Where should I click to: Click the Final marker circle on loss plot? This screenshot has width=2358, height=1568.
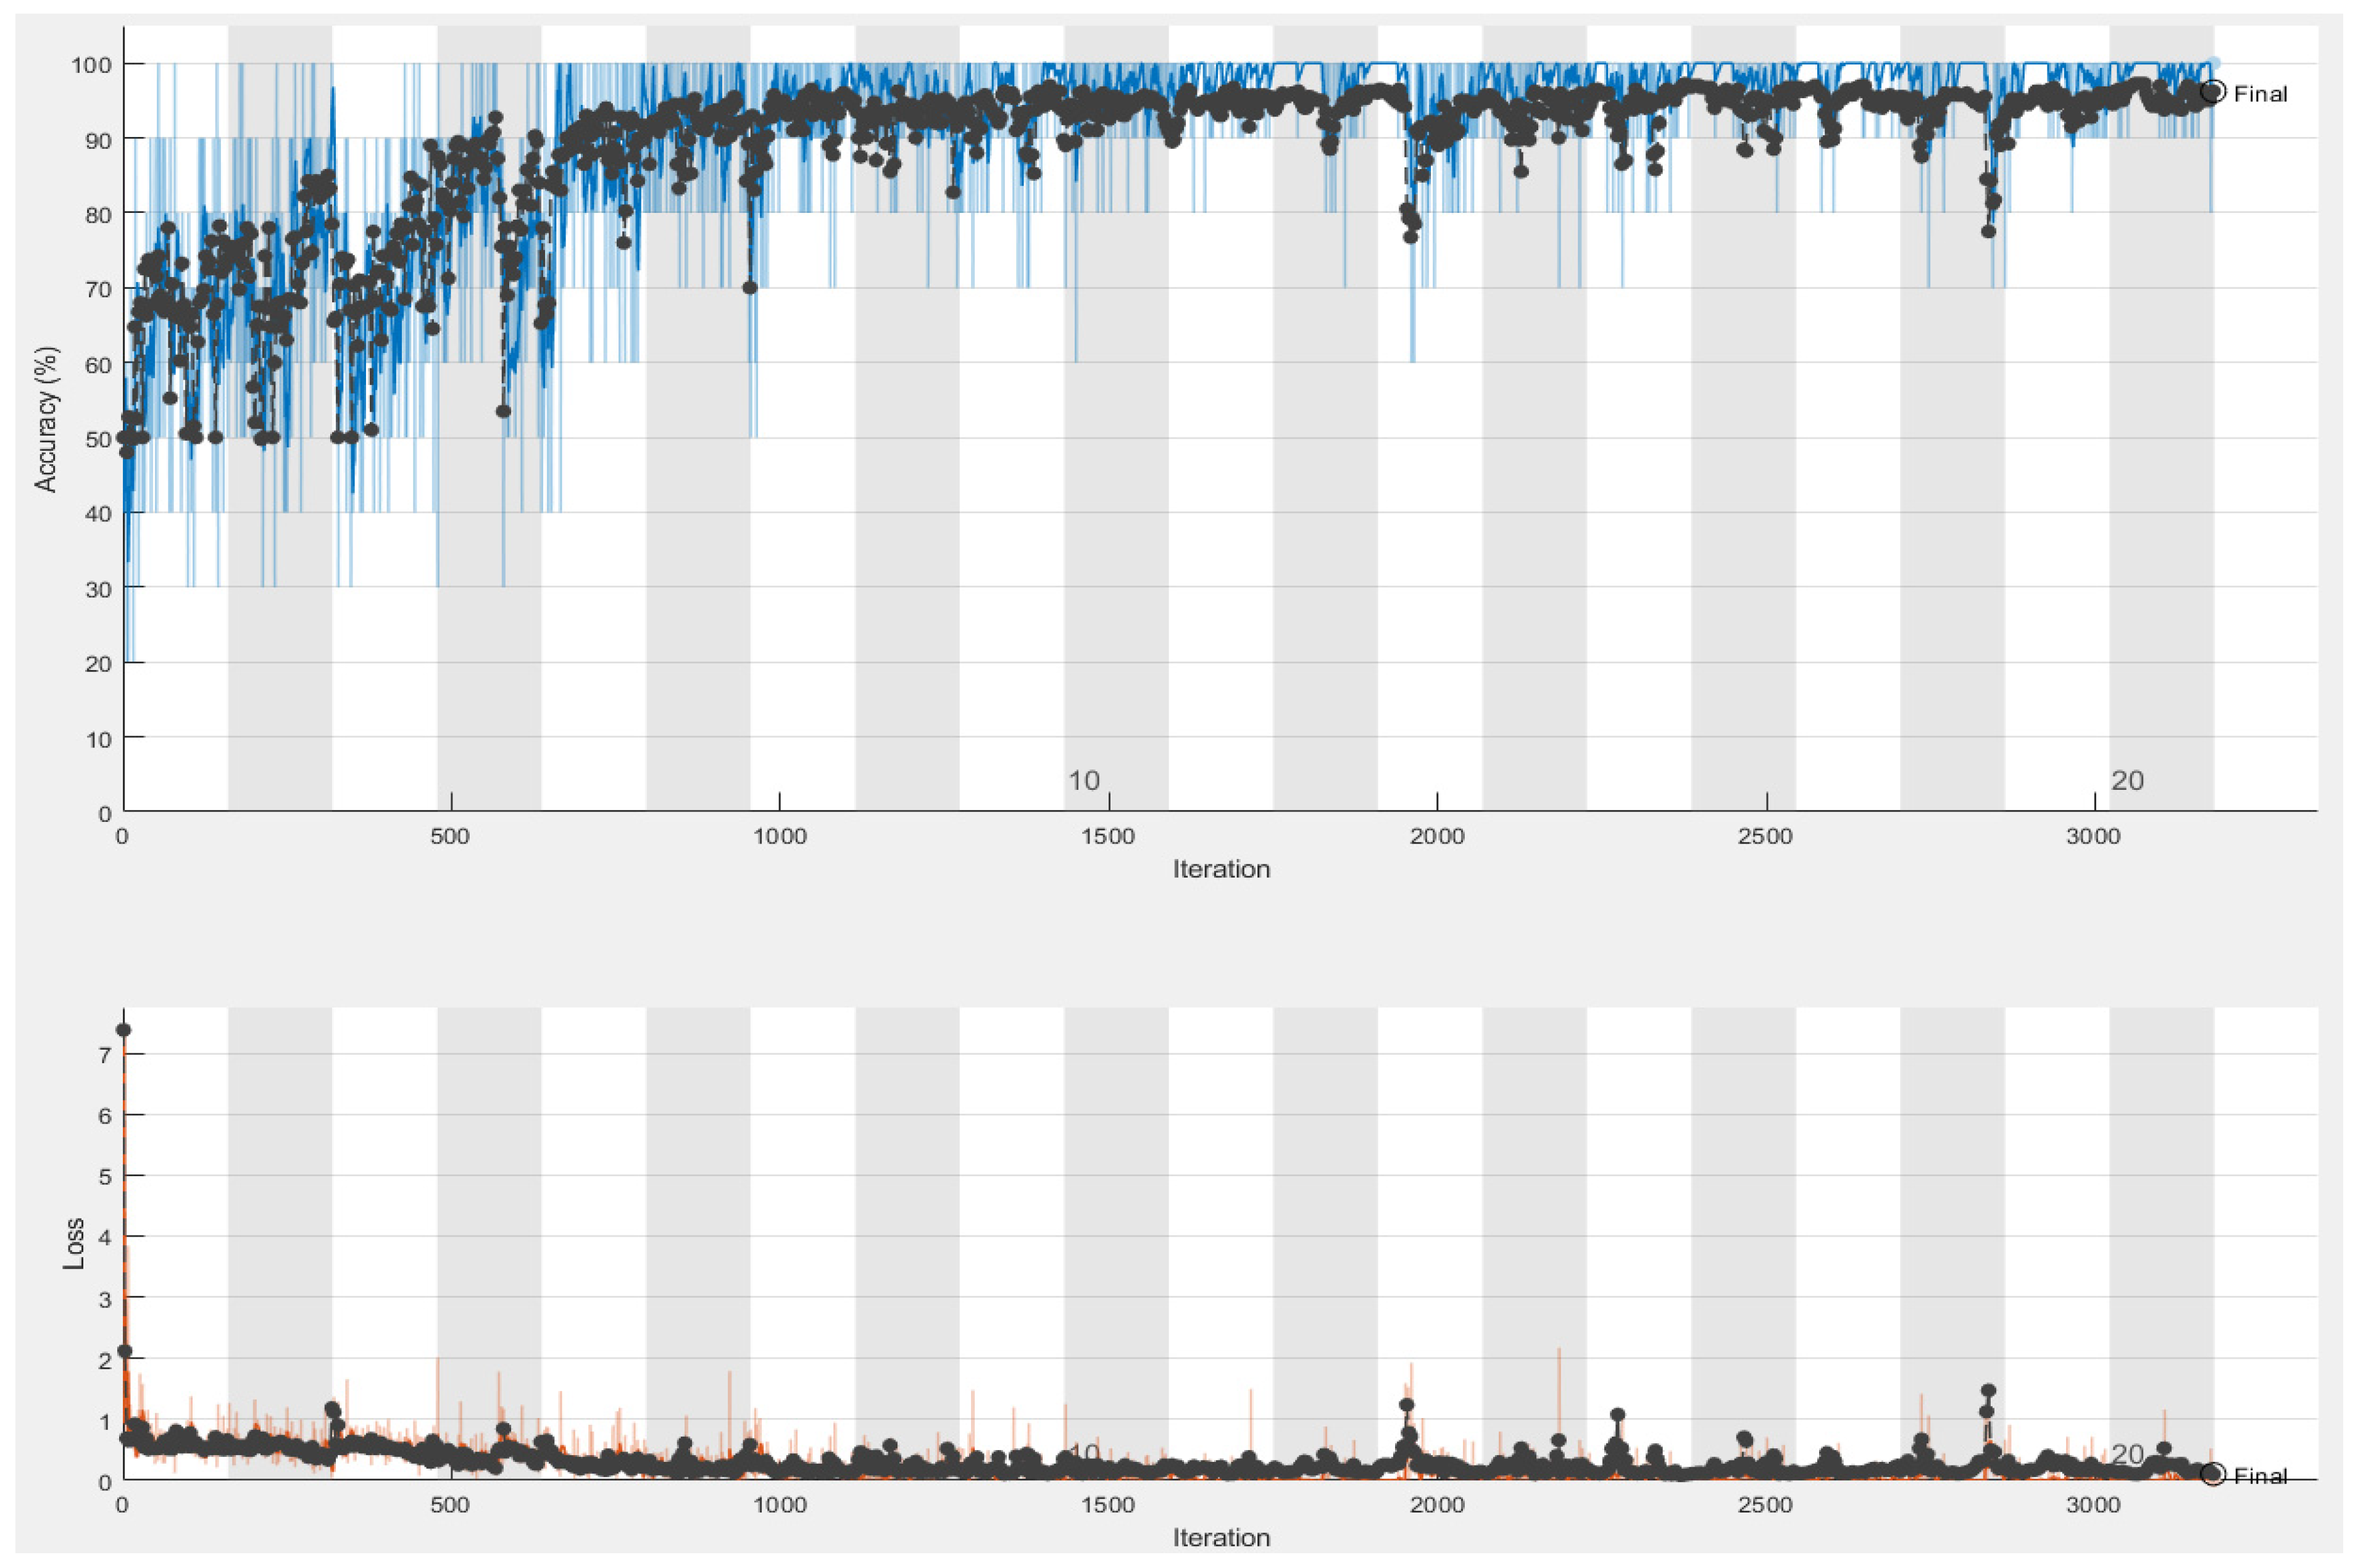click(x=2212, y=1474)
